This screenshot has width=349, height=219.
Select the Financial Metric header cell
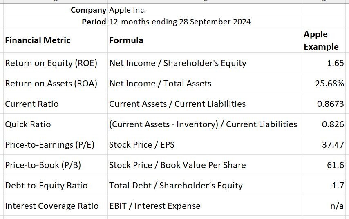56,40
